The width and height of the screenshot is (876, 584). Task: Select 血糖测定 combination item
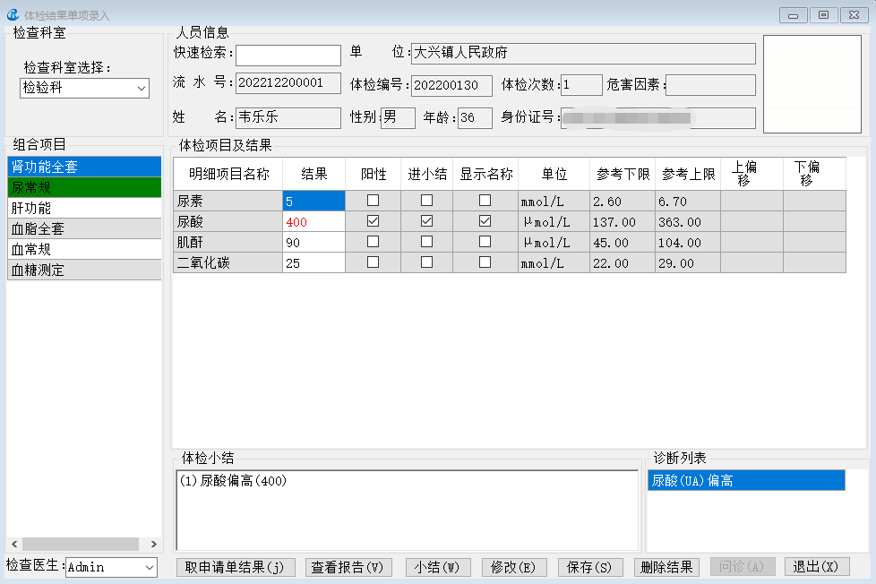pyautogui.click(x=83, y=270)
